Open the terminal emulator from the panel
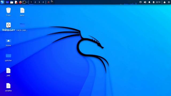This screenshot has height=96, width=171. pos(24,2)
